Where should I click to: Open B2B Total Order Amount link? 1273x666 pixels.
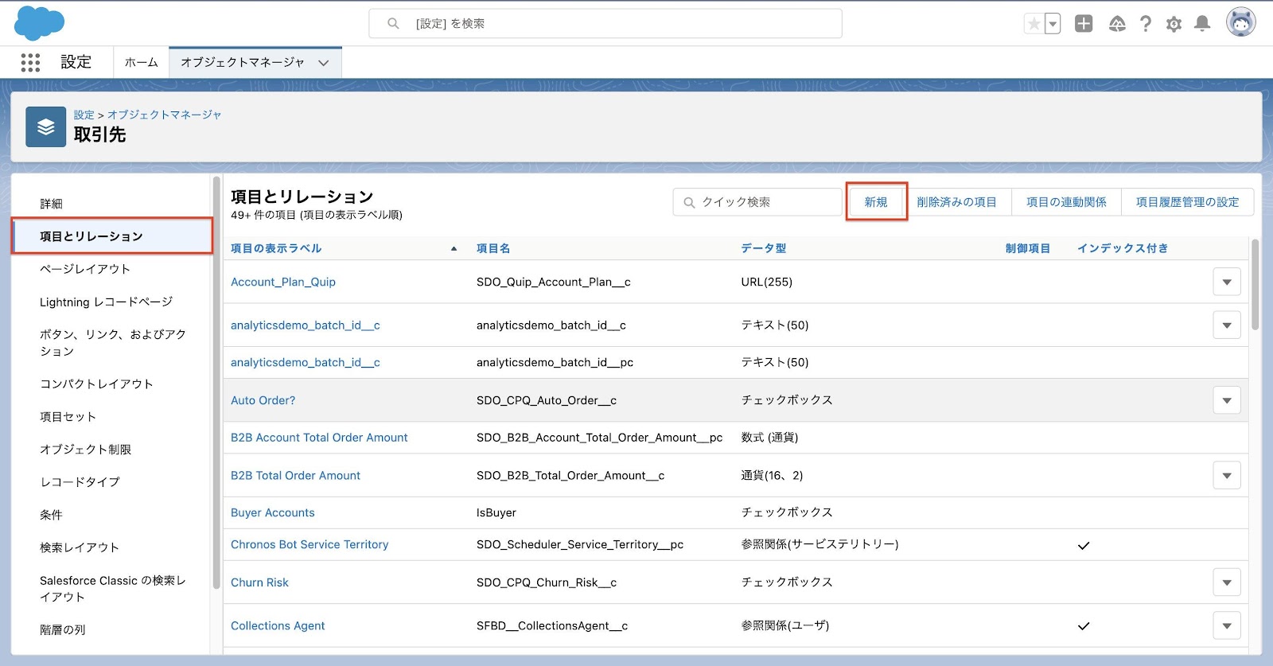click(295, 476)
